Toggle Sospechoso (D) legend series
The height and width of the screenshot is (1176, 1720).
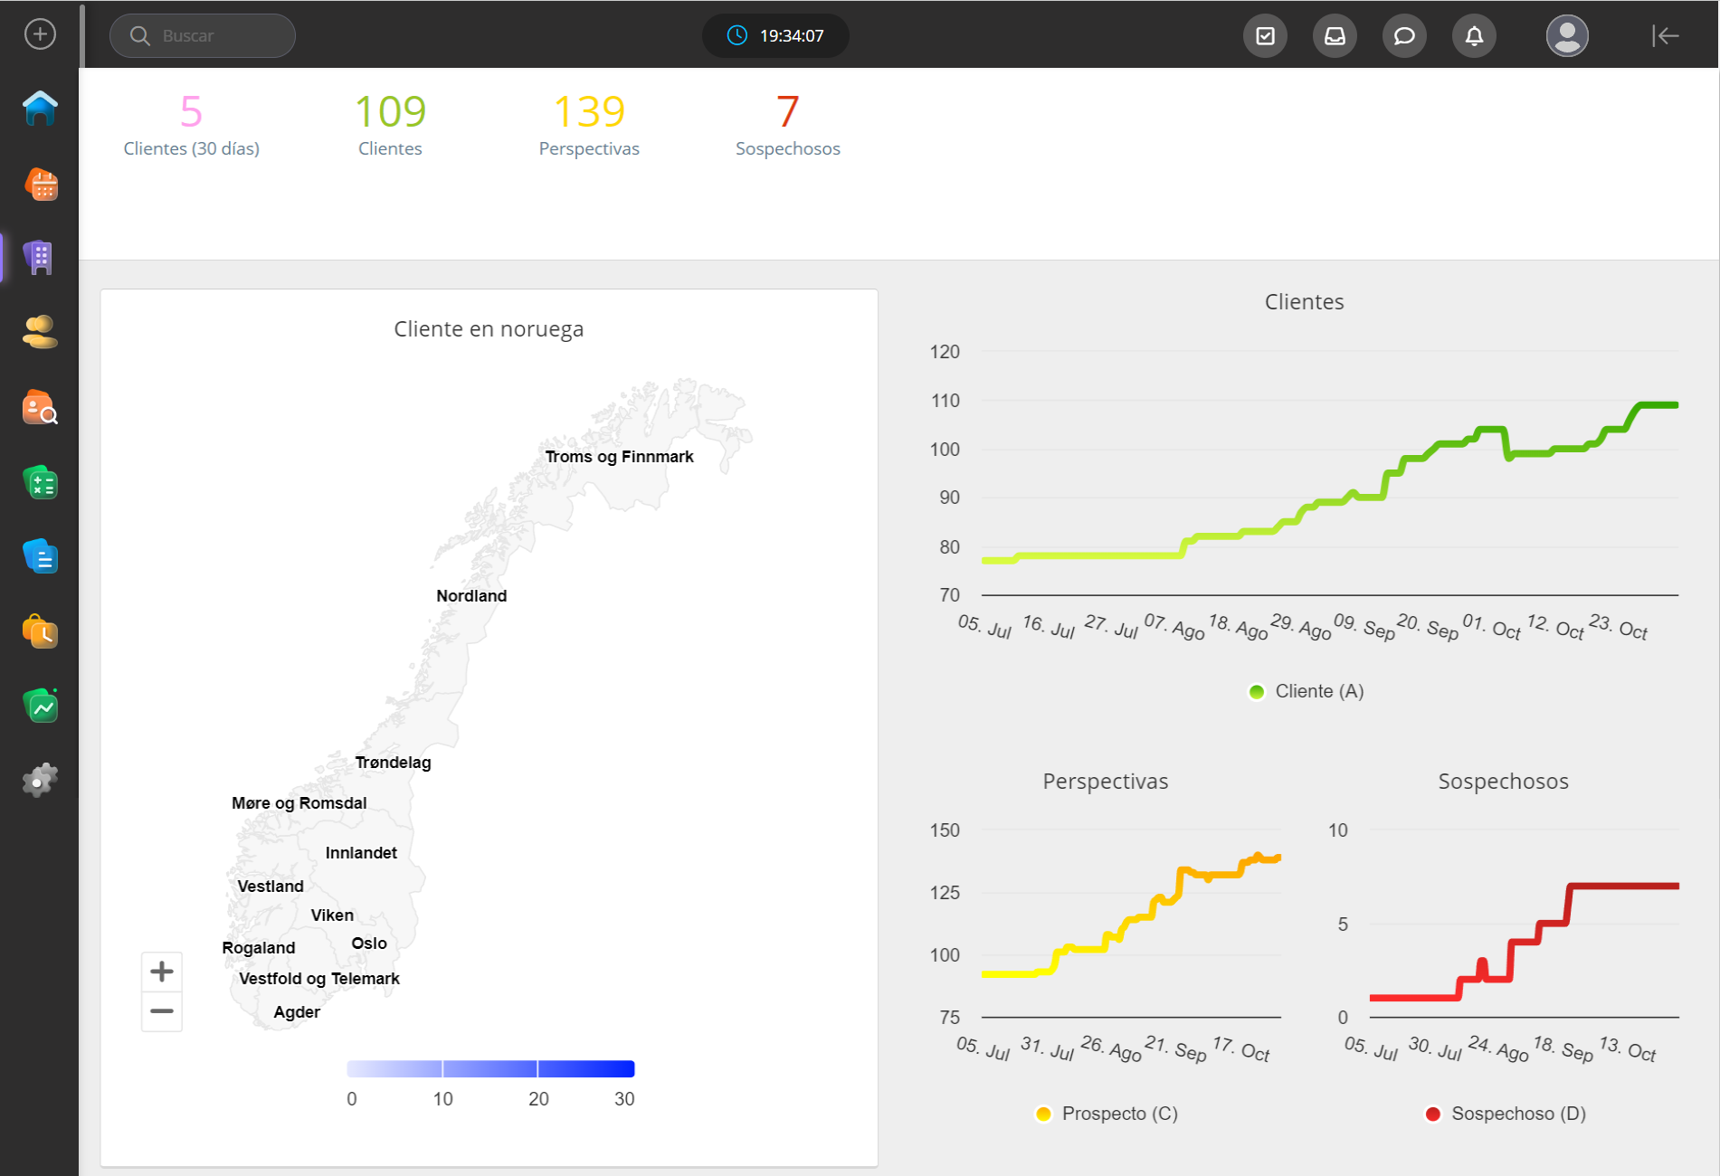click(x=1506, y=1114)
